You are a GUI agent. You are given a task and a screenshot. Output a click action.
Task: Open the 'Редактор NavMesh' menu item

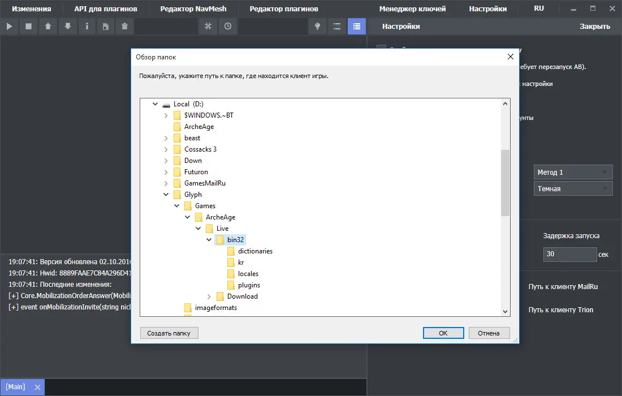tap(192, 9)
